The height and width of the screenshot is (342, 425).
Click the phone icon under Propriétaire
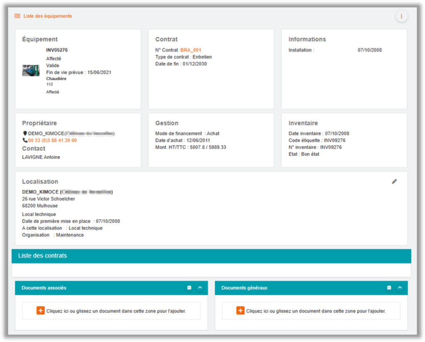pyautogui.click(x=25, y=141)
